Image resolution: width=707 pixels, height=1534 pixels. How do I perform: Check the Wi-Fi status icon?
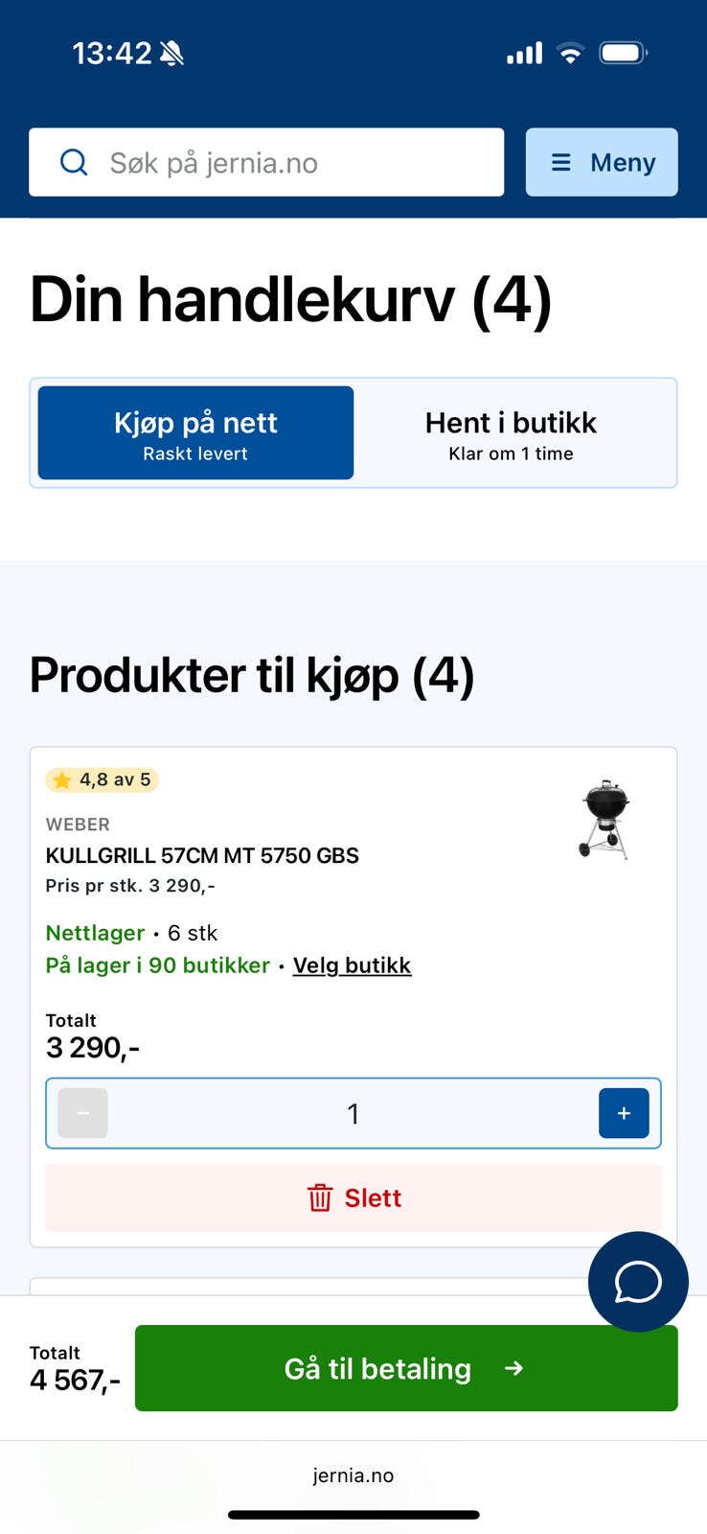(x=571, y=53)
